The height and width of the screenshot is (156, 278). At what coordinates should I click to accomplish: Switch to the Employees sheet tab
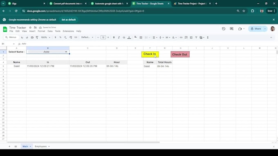[42, 146]
